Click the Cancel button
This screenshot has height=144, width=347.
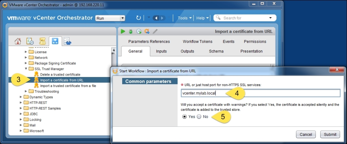click(x=306, y=134)
